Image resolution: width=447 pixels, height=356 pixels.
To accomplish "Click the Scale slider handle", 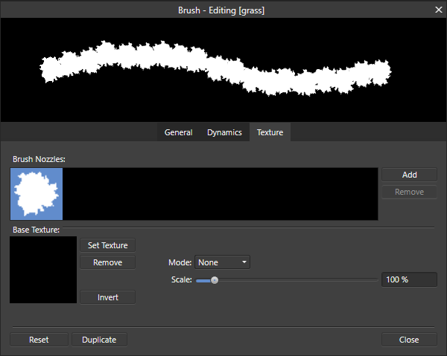I will [x=215, y=280].
